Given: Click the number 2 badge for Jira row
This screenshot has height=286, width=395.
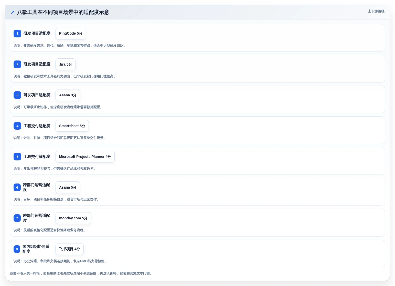Looking at the screenshot, I should [x=17, y=64].
